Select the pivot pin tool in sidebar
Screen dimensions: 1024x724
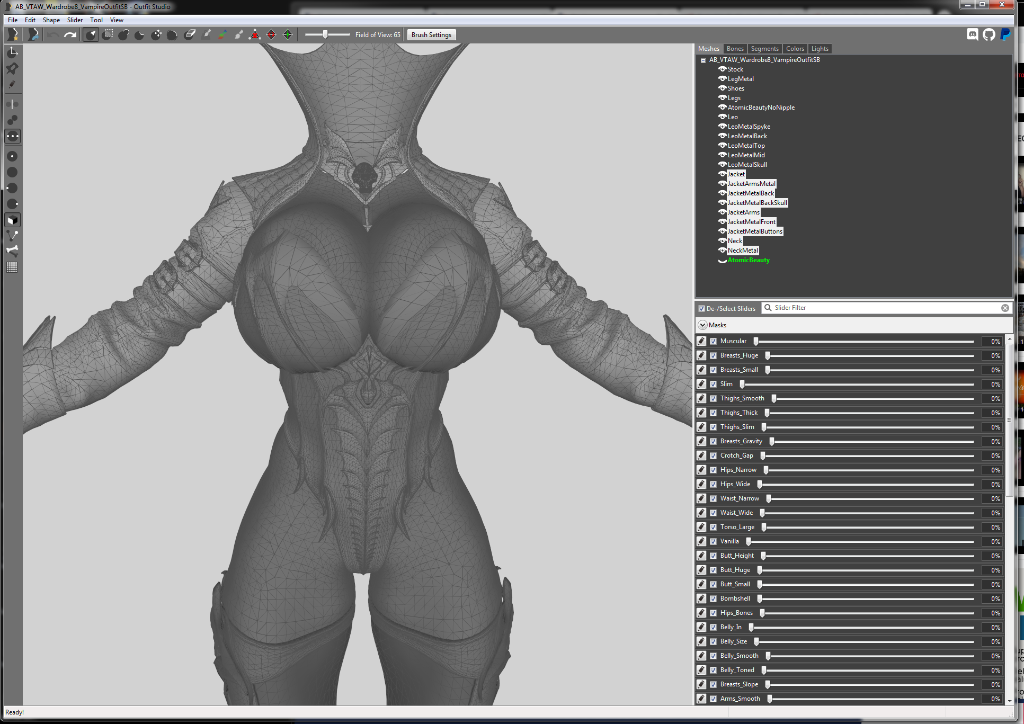pos(12,68)
